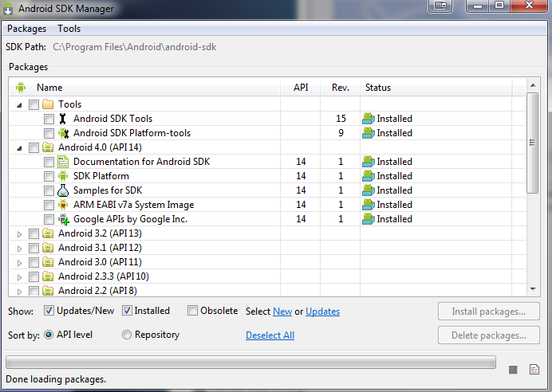Check the SDK Platform package checkbox
This screenshot has width=552, height=392.
[49, 176]
